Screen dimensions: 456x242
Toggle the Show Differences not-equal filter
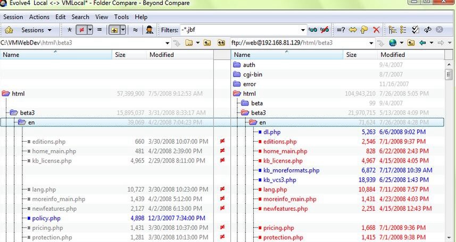tap(82, 30)
